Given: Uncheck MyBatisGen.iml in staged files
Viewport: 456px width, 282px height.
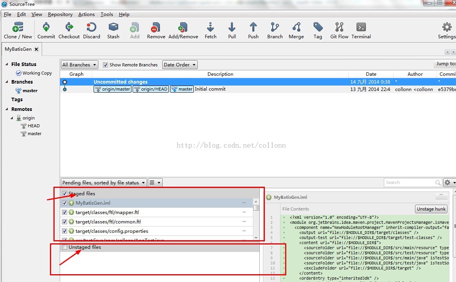Looking at the screenshot, I should [x=64, y=203].
